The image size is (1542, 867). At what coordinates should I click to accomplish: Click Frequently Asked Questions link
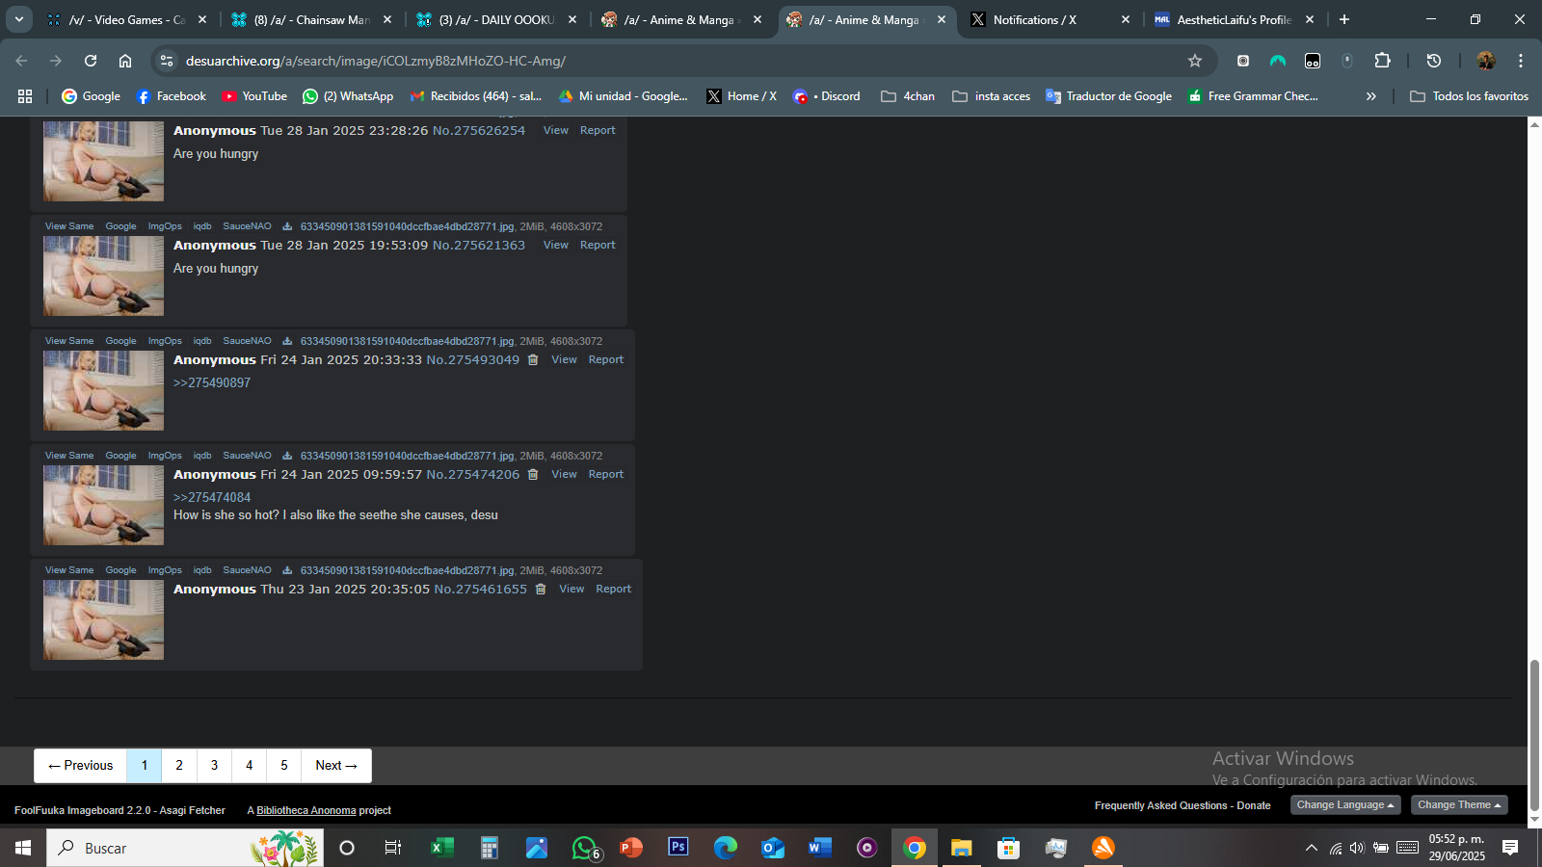(x=1161, y=806)
